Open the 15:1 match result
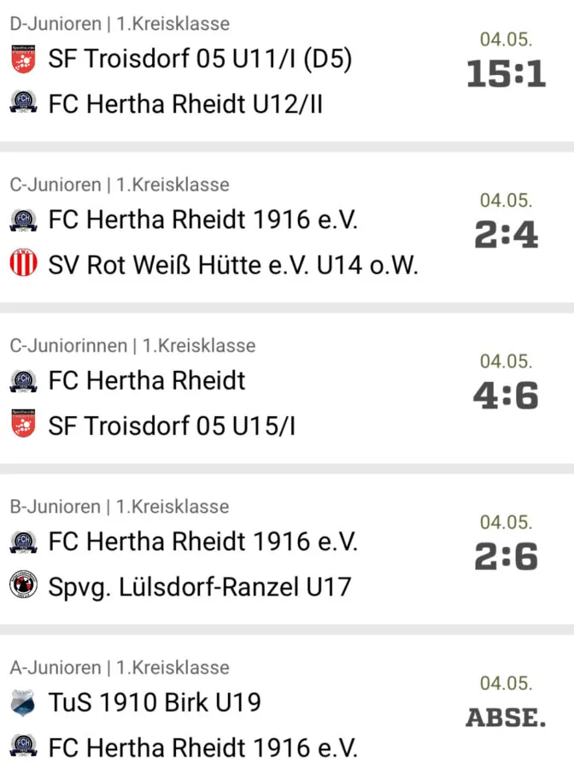Image resolution: width=574 pixels, height=781 pixels. [506, 74]
